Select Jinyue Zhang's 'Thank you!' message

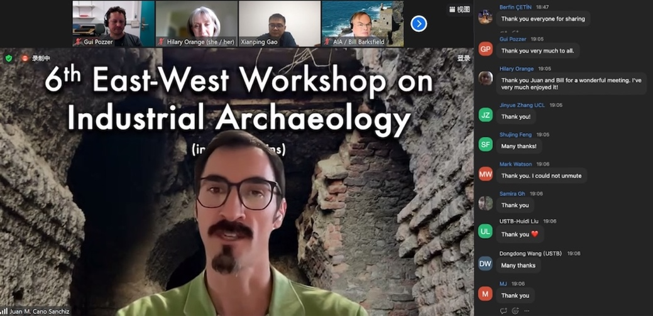point(515,117)
